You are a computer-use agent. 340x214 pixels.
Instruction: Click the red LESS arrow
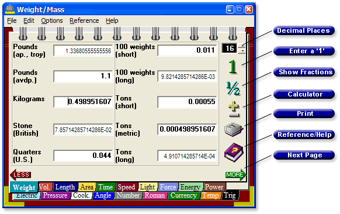tap(20, 174)
